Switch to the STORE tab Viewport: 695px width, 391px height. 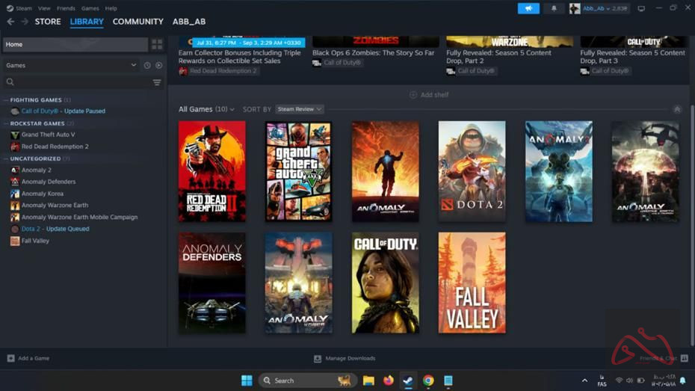coord(48,22)
